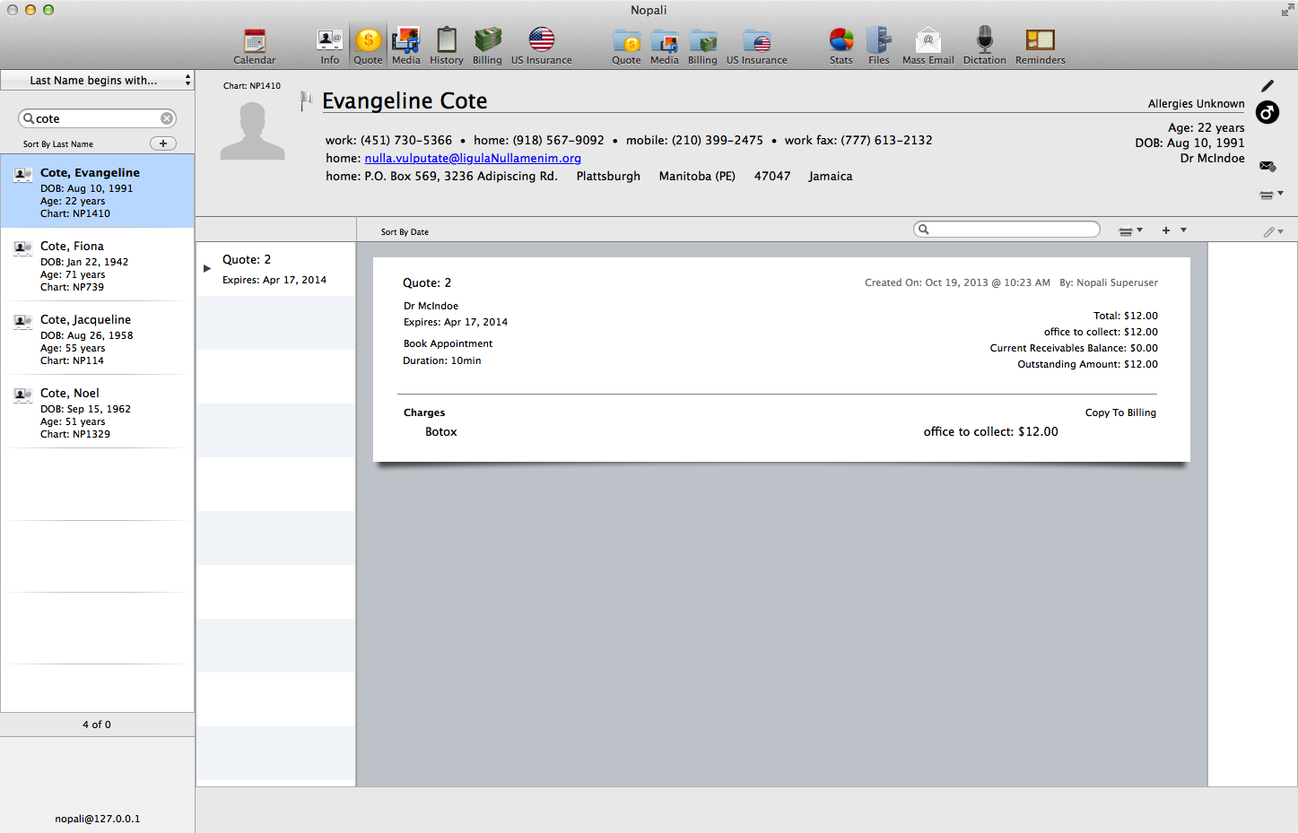Click the envelope message icon under patient info
This screenshot has width=1298, height=833.
tap(1268, 166)
